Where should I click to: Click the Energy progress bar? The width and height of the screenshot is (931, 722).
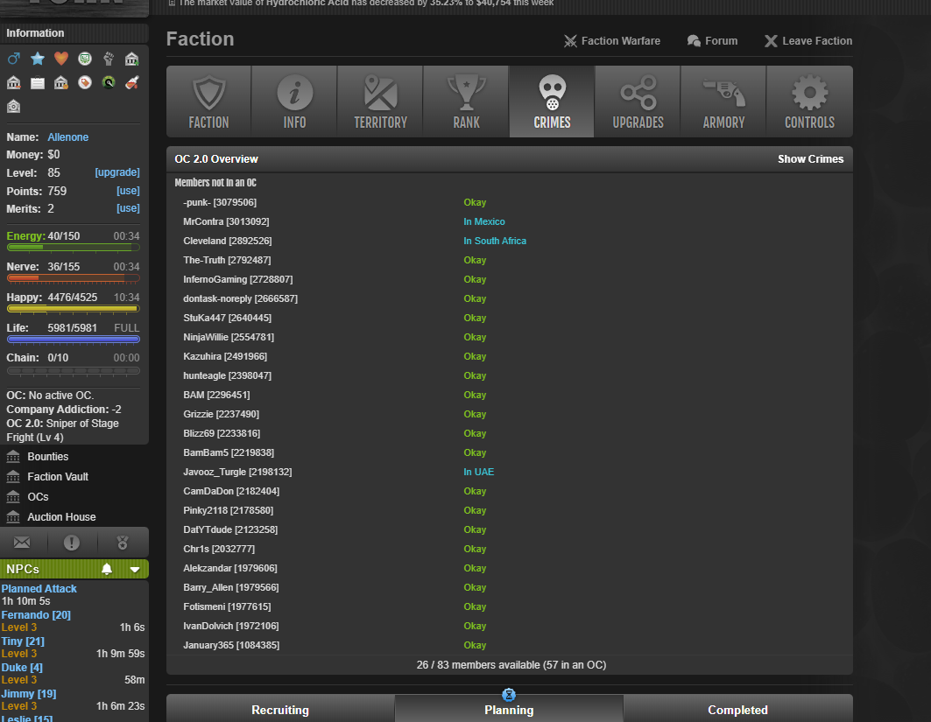73,247
